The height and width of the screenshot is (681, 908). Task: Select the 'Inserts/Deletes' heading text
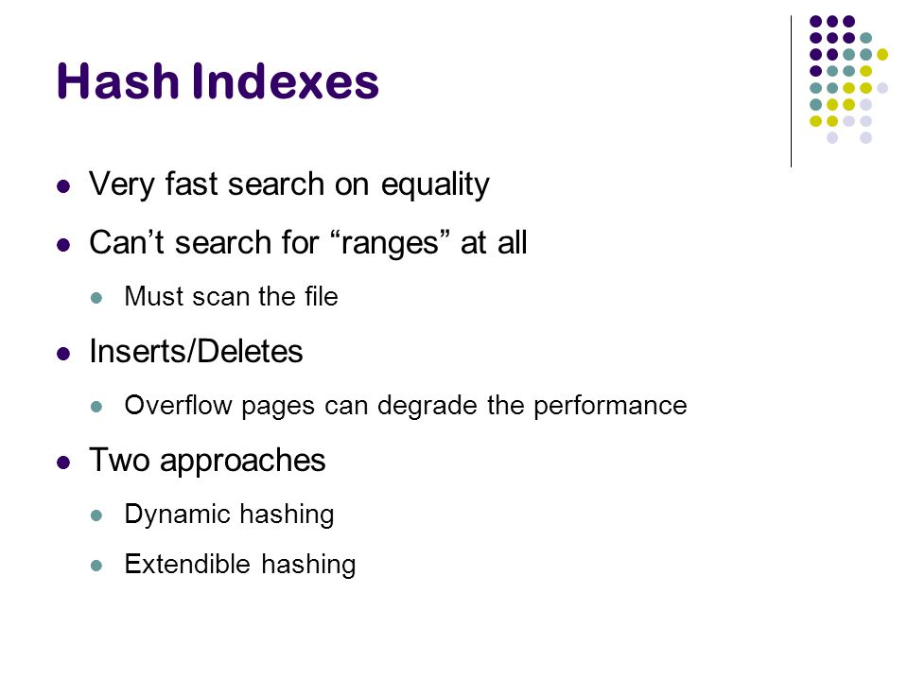197,352
